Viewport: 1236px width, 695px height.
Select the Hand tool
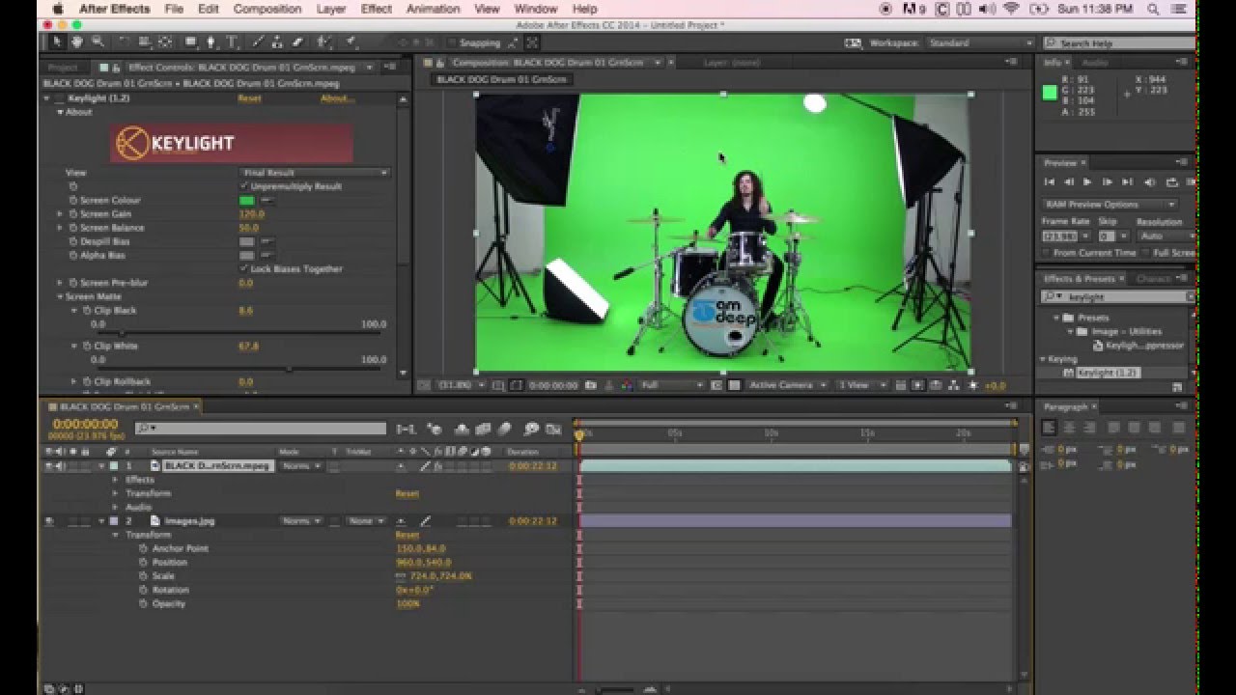click(76, 42)
